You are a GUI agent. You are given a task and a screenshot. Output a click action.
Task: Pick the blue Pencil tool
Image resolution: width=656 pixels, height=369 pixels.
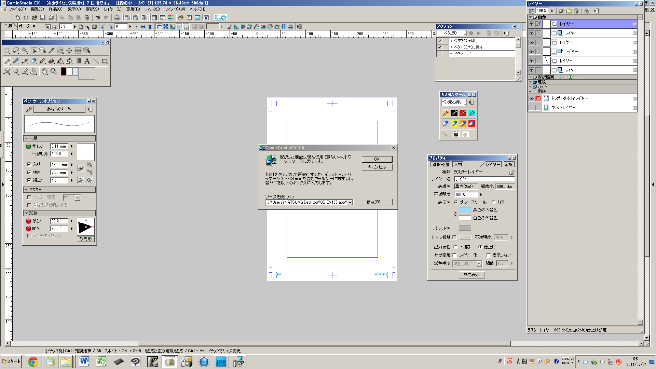[x=16, y=61]
